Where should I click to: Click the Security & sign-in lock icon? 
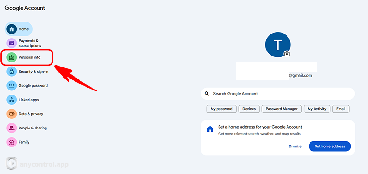click(x=11, y=72)
